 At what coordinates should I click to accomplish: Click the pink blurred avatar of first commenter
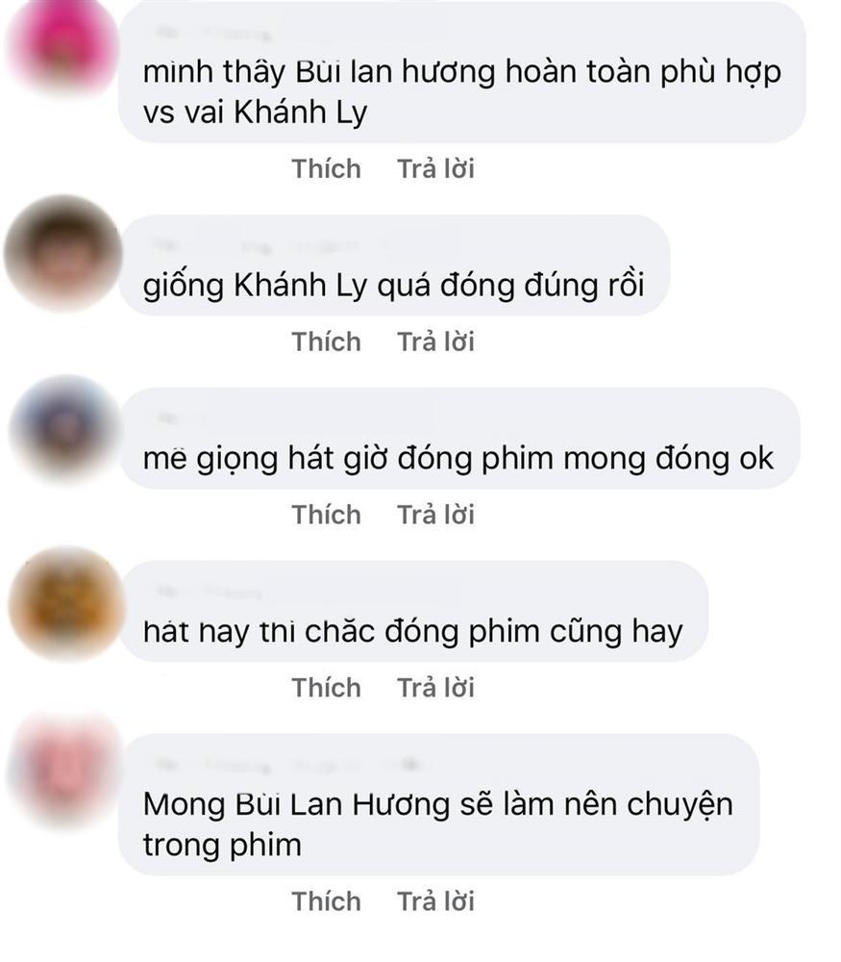pos(63,47)
